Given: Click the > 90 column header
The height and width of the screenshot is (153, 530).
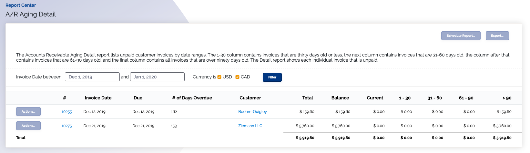Looking at the screenshot, I should [507, 98].
